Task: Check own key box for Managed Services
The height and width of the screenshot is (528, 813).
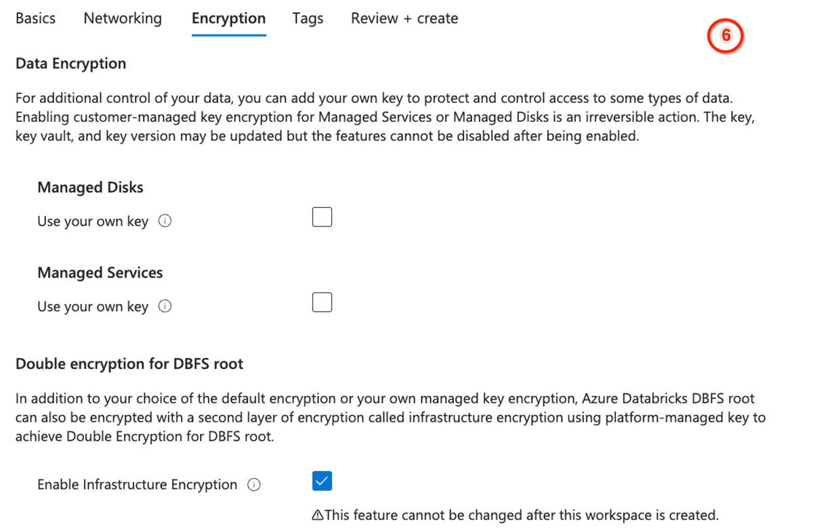Action: (x=322, y=302)
